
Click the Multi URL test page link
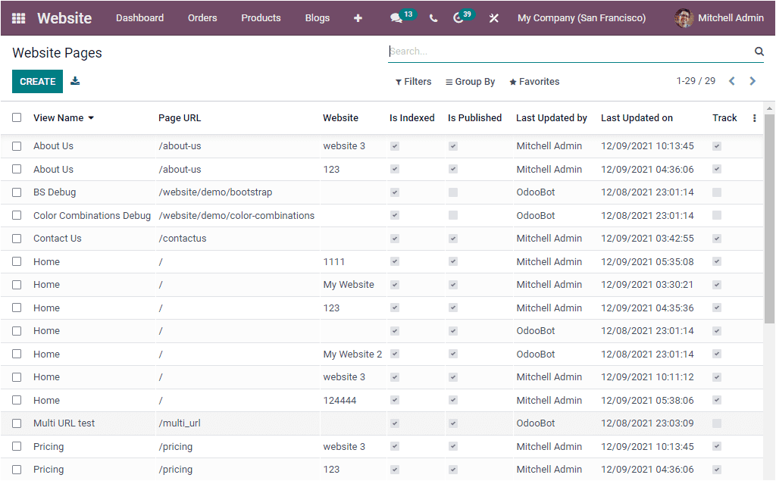[x=65, y=423]
